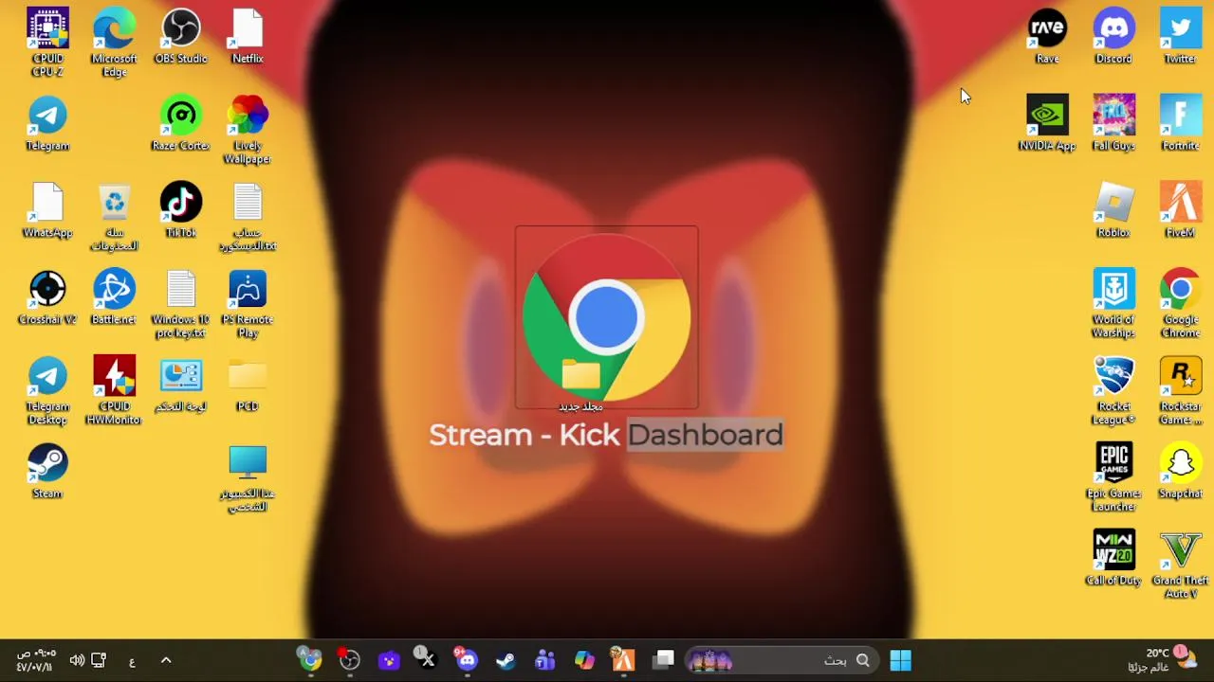
Task: Open Copilot from the taskbar
Action: pos(583,660)
